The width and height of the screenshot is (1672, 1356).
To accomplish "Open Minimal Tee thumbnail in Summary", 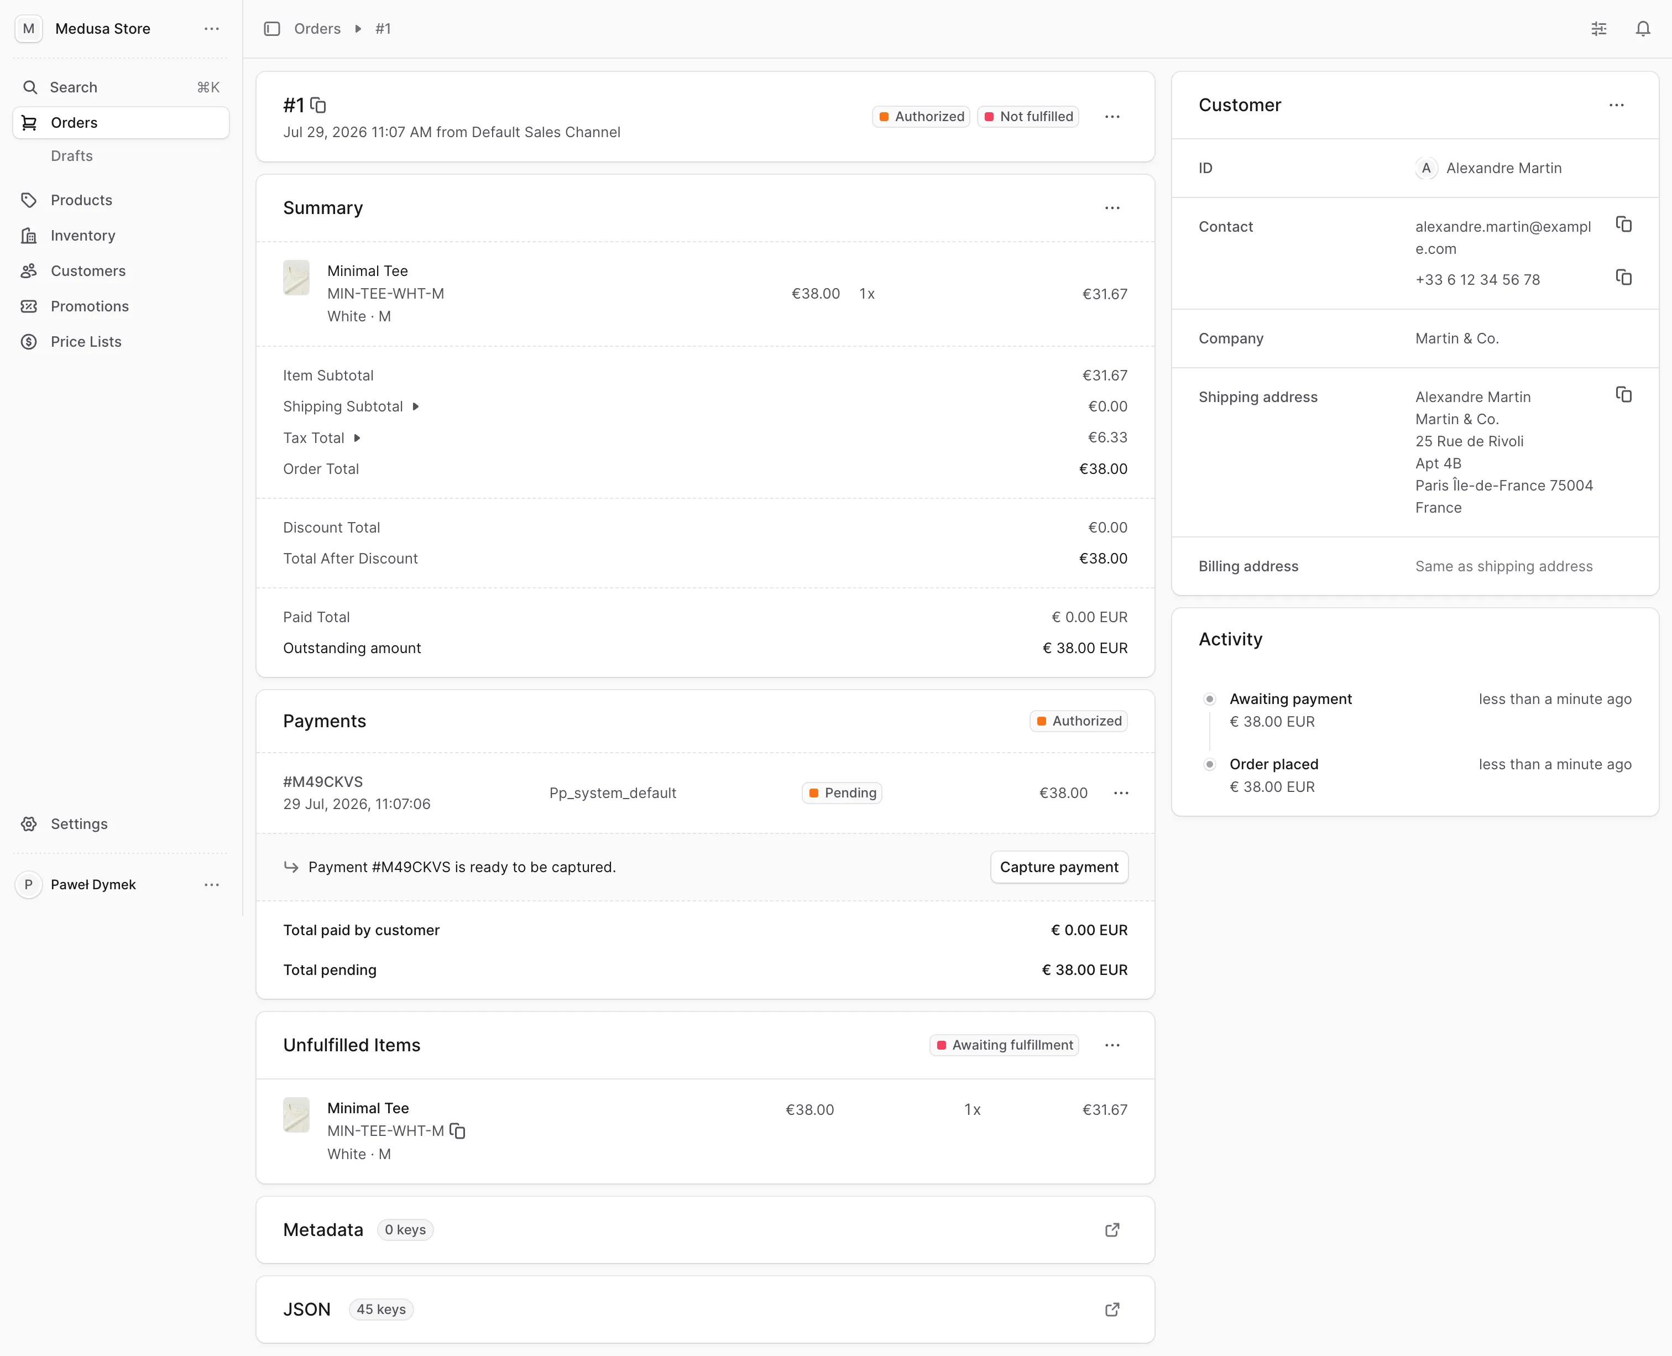I will coord(296,278).
